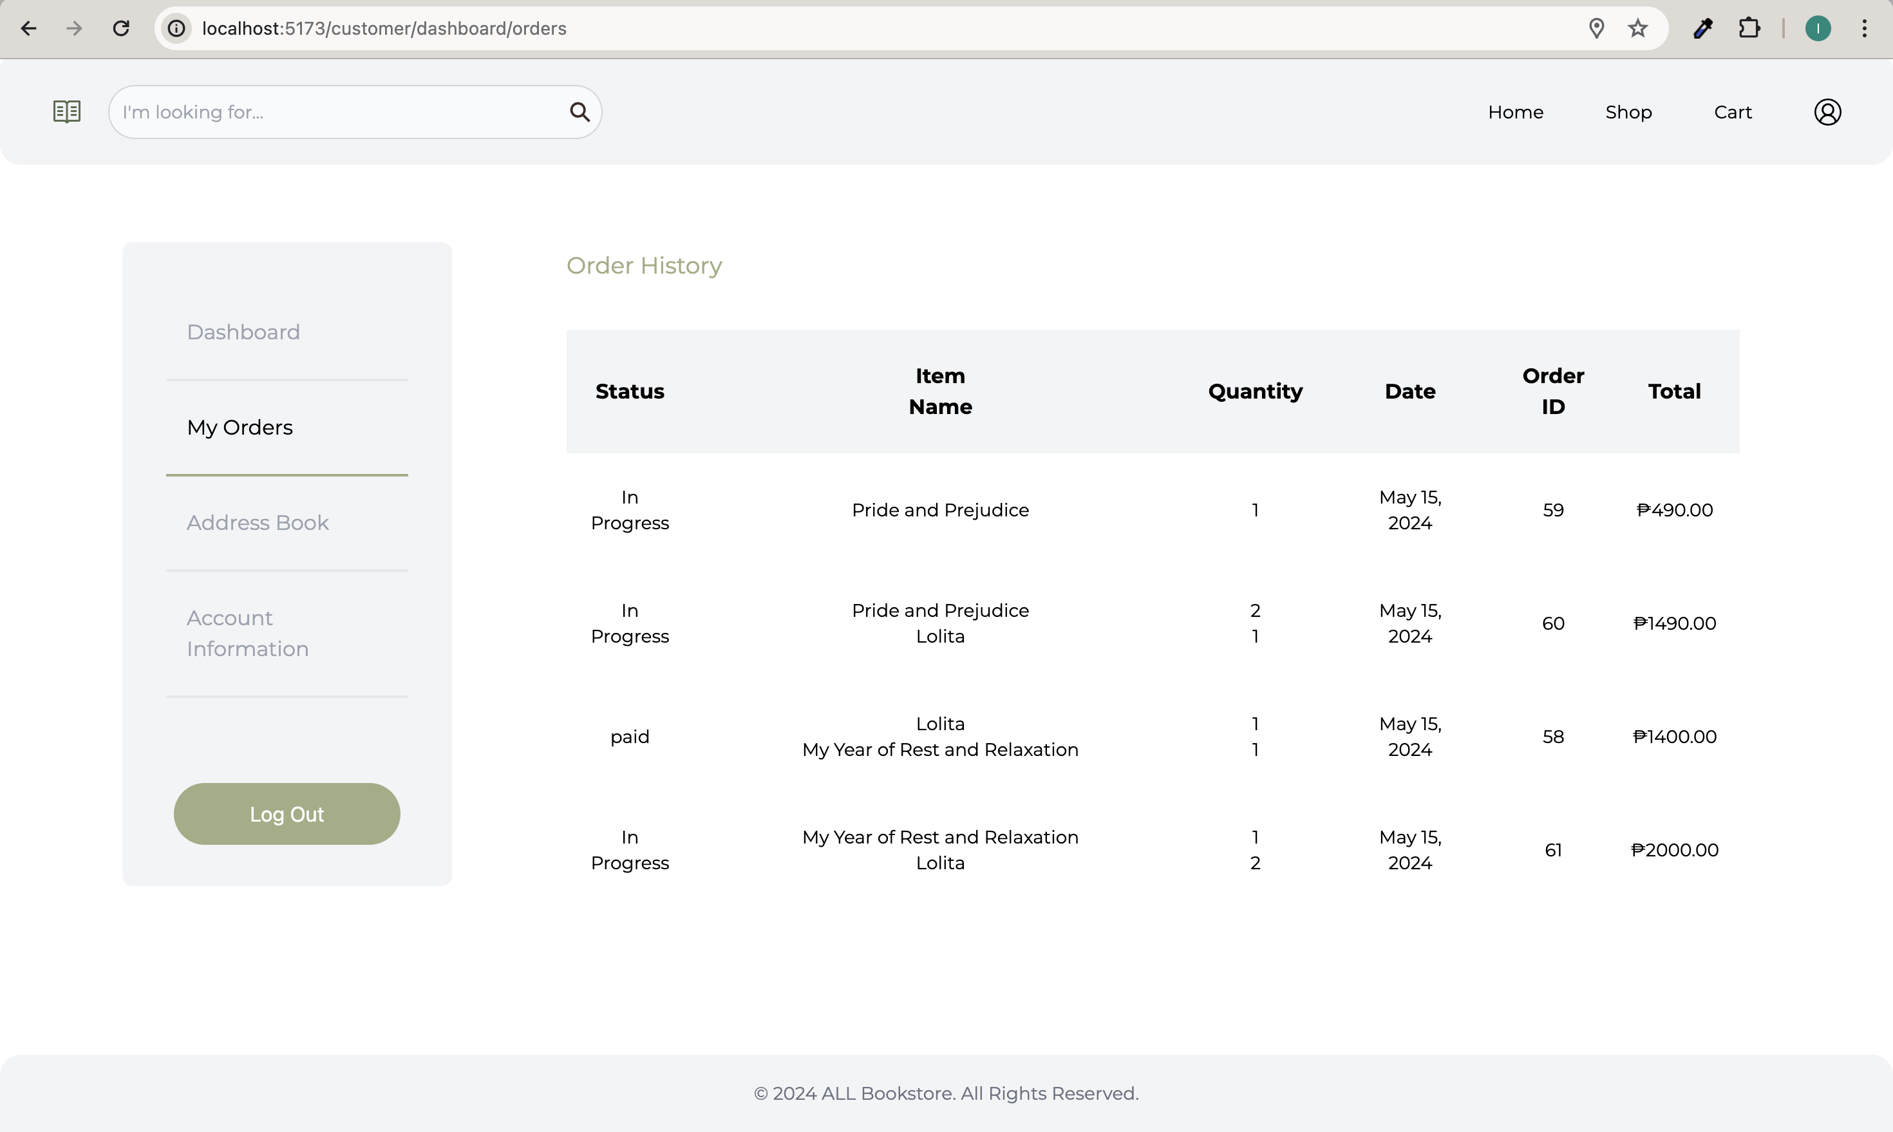Open the eyedropper extension icon
Screen dimensions: 1893x1132
coord(1703,28)
